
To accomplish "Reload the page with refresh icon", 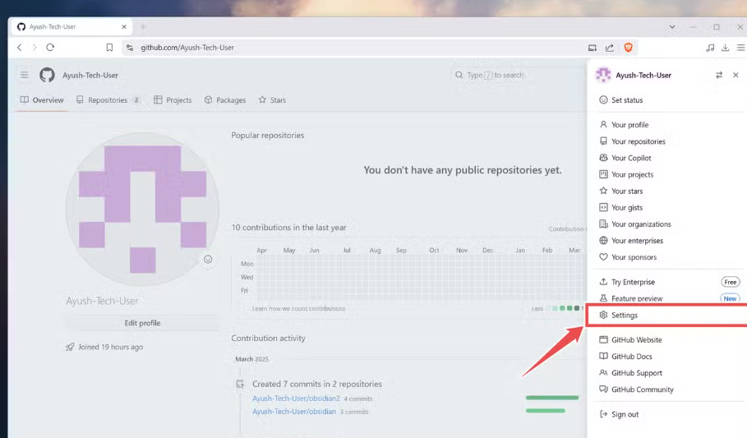I will coord(50,47).
